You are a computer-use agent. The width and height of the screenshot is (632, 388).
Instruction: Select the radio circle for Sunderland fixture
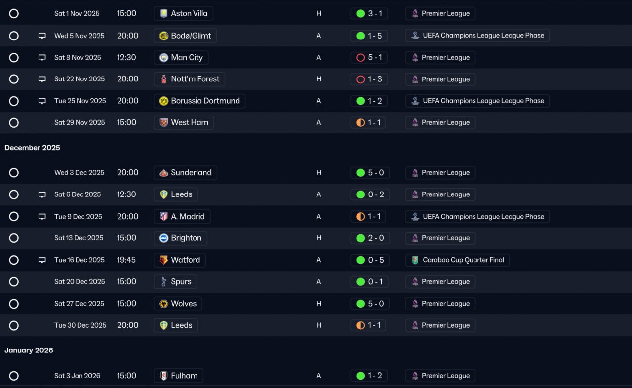point(14,173)
